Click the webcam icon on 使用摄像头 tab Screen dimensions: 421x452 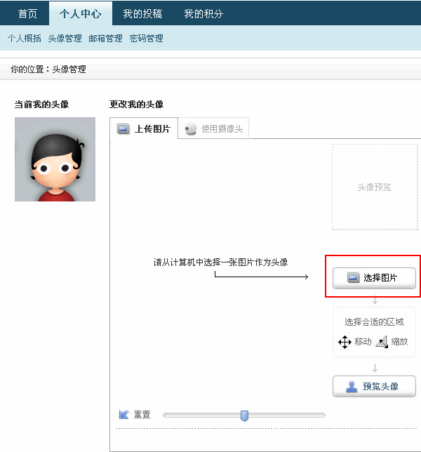coord(190,129)
